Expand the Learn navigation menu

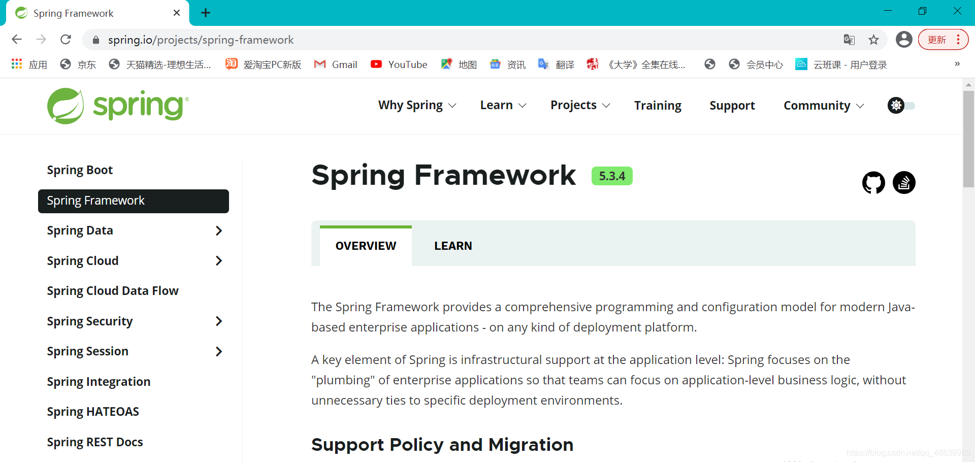[x=503, y=105]
